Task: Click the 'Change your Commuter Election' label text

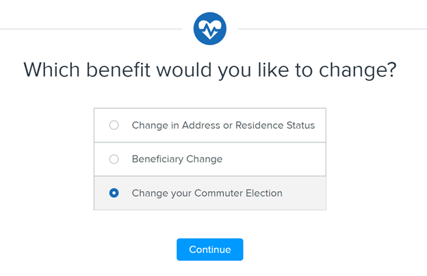Action: (x=207, y=193)
